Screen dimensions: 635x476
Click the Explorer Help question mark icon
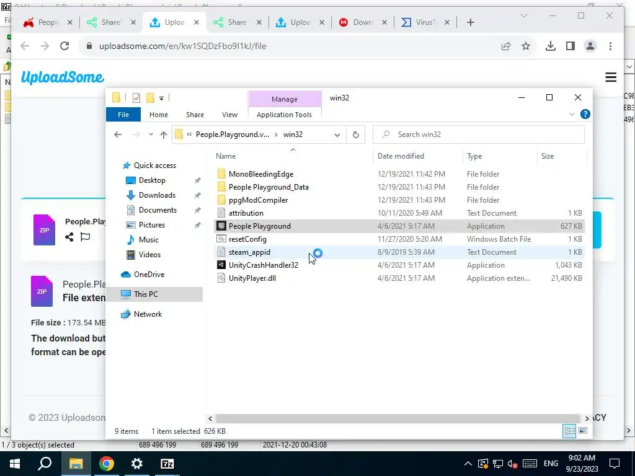pyautogui.click(x=585, y=114)
